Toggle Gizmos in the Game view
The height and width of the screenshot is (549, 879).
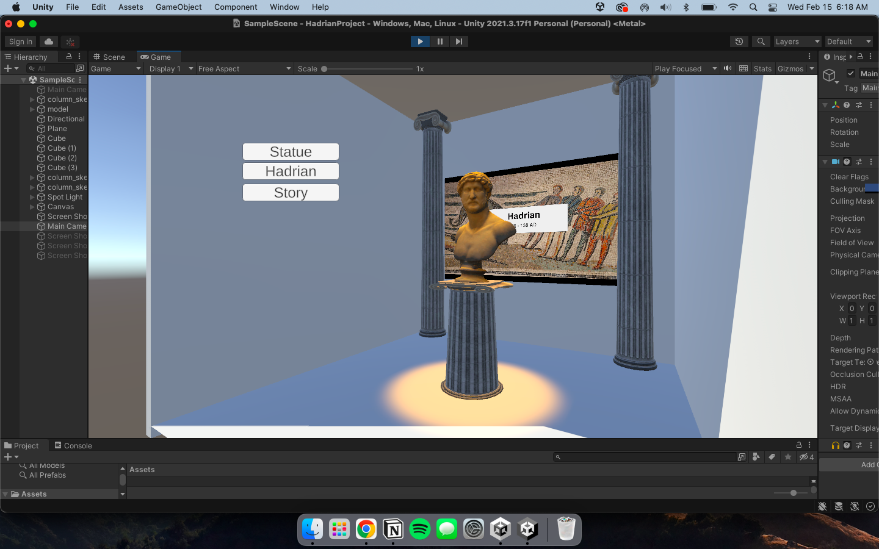(x=790, y=69)
